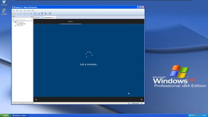Screen dimensions: 208x117
Task: Click the console view toolbar icon
Action: (50, 13)
